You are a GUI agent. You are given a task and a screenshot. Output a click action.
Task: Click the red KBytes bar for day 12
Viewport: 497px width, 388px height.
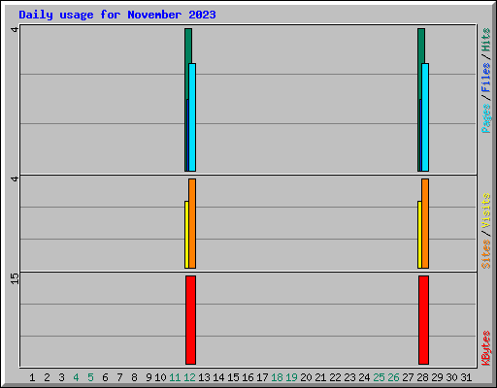[x=190, y=320]
